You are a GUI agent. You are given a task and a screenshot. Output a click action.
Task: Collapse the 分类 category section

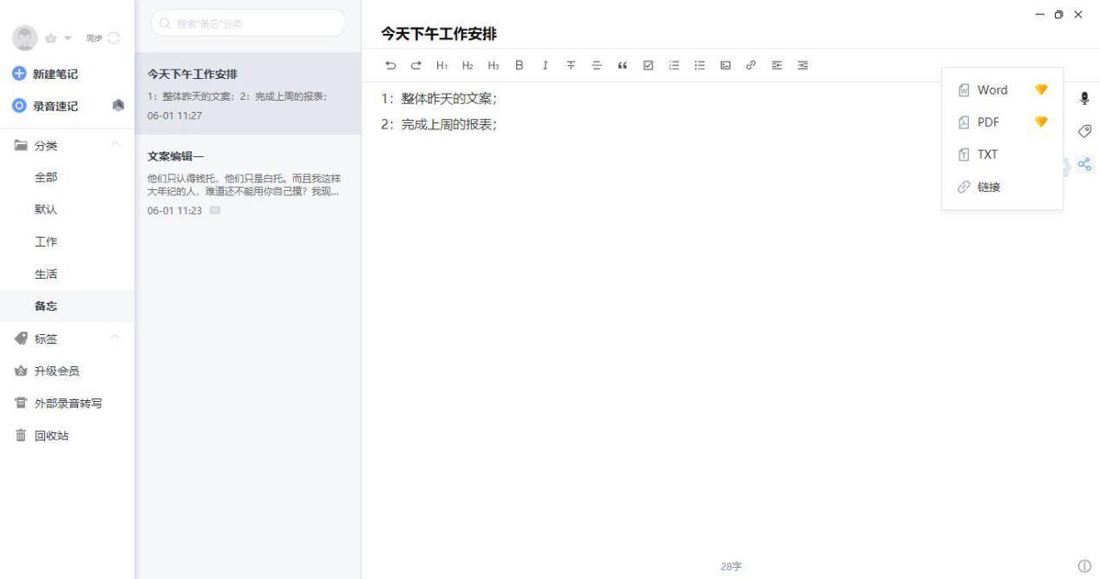click(115, 145)
